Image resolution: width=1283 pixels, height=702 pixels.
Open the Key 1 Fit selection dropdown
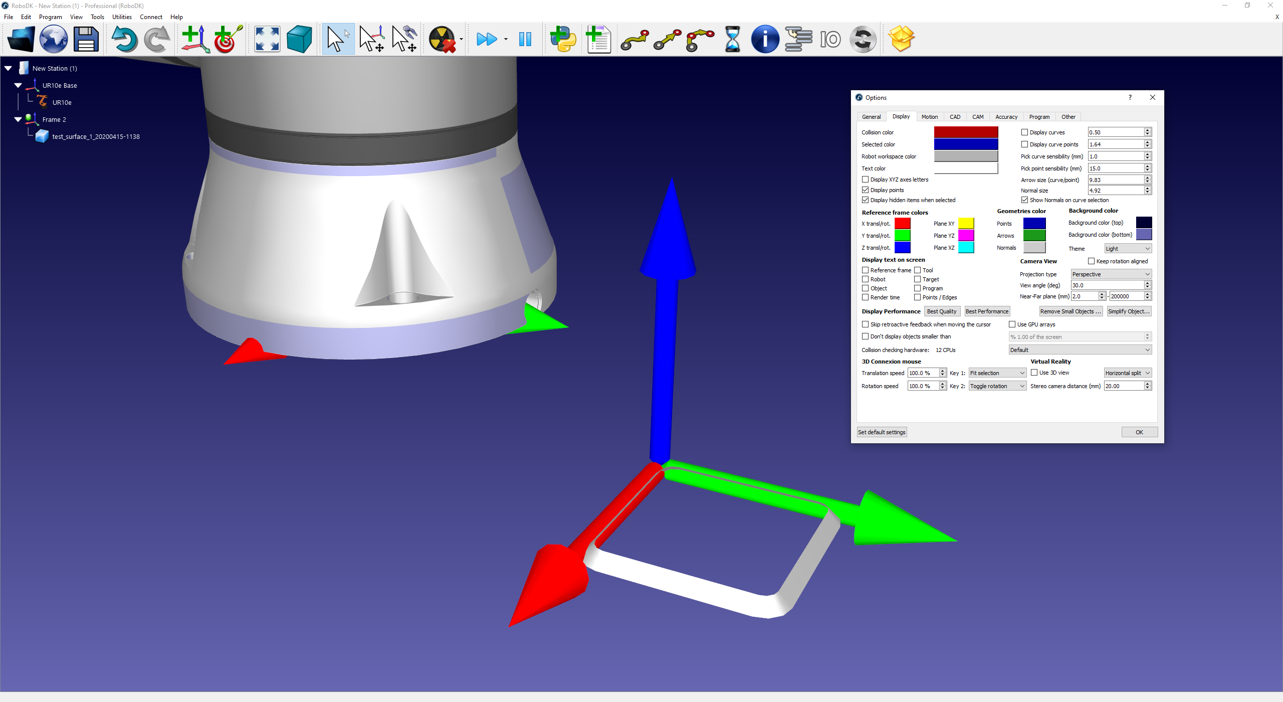coord(997,373)
